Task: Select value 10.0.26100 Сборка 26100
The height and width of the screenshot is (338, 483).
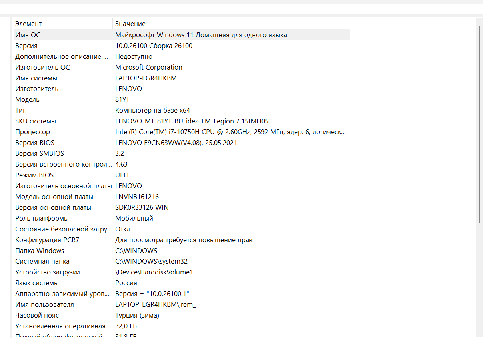Action: coord(154,46)
